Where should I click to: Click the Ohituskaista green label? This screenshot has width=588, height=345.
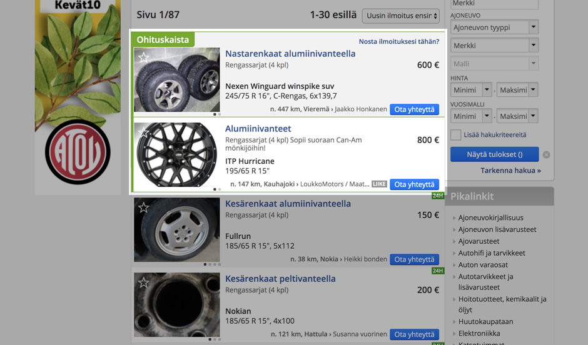tap(163, 40)
